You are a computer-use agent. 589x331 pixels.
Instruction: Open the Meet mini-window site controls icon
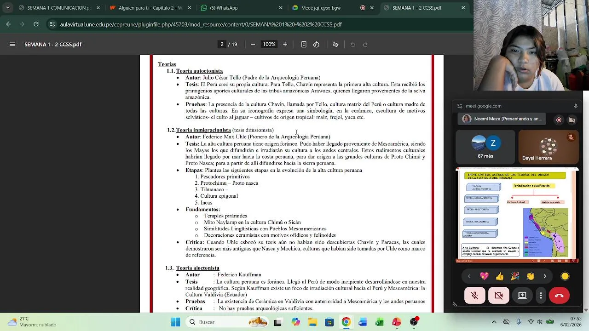click(x=460, y=106)
